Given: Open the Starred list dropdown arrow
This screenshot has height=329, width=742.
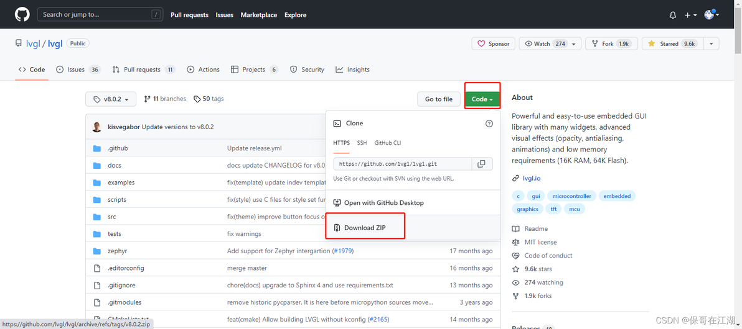Looking at the screenshot, I should point(711,44).
